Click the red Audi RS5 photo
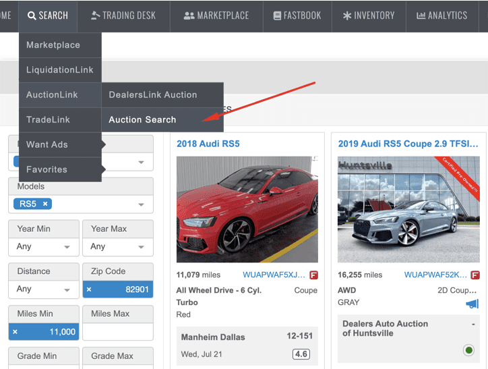 (247, 209)
